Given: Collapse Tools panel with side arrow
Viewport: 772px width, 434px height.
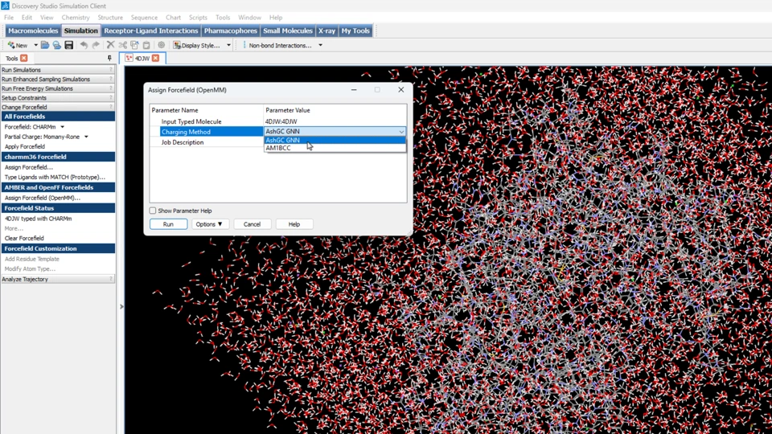Looking at the screenshot, I should coord(121,306).
